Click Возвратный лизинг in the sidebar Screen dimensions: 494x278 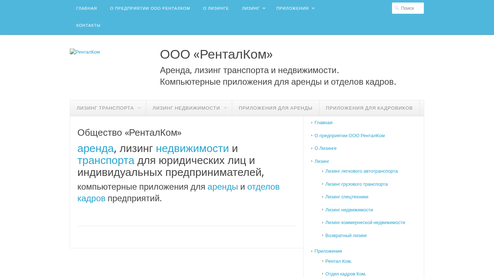(x=346, y=236)
